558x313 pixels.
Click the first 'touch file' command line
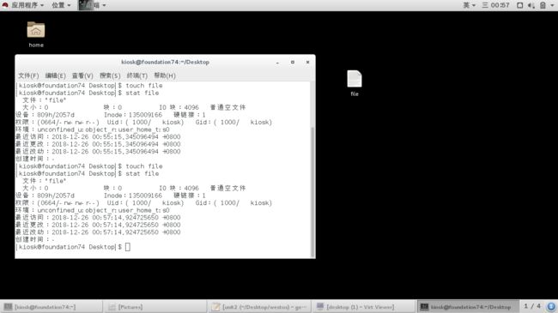89,86
